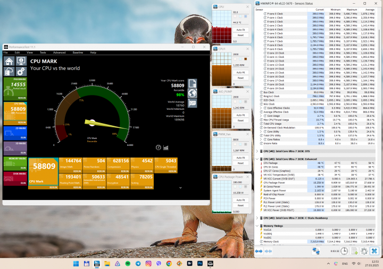Open the PerformanceTest gears settings icon

point(21,72)
